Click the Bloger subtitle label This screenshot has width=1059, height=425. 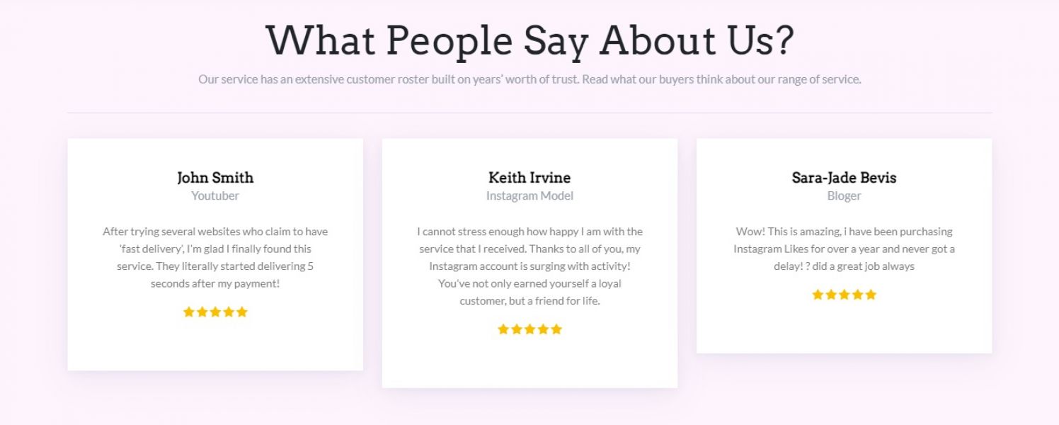point(844,196)
